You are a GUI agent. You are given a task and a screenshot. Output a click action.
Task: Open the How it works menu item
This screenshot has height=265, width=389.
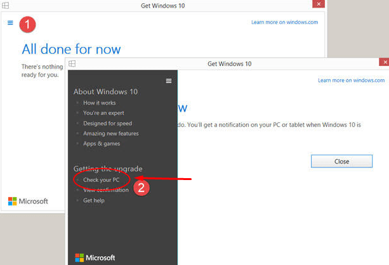click(99, 103)
